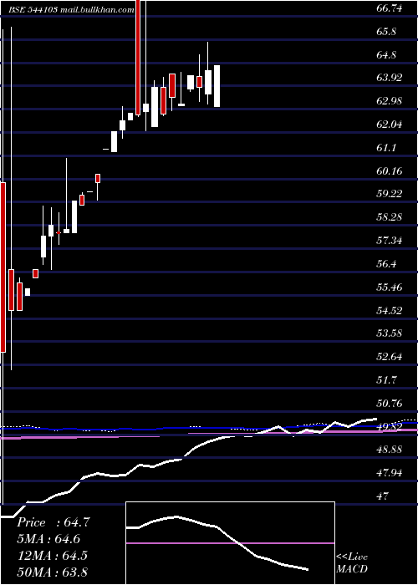Click the 60.16 price axis label

(x=390, y=170)
